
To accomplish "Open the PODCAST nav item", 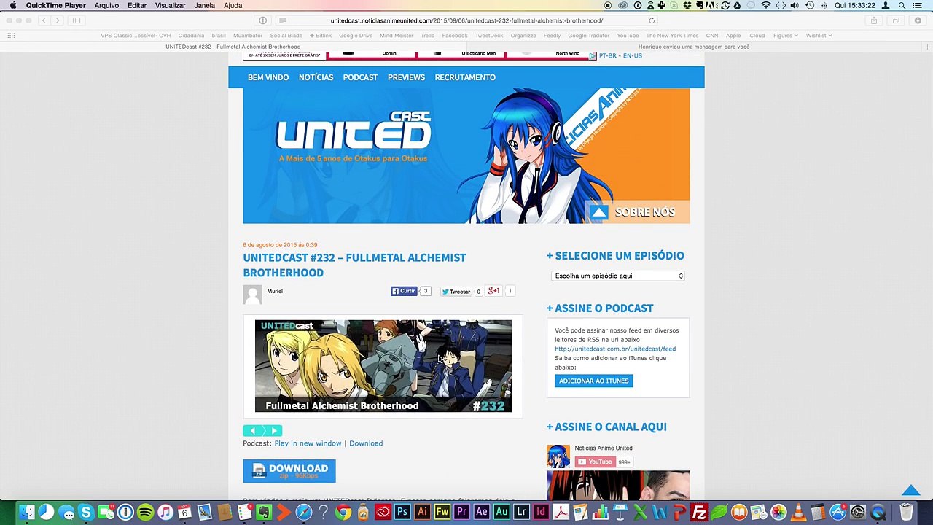I will tap(360, 77).
